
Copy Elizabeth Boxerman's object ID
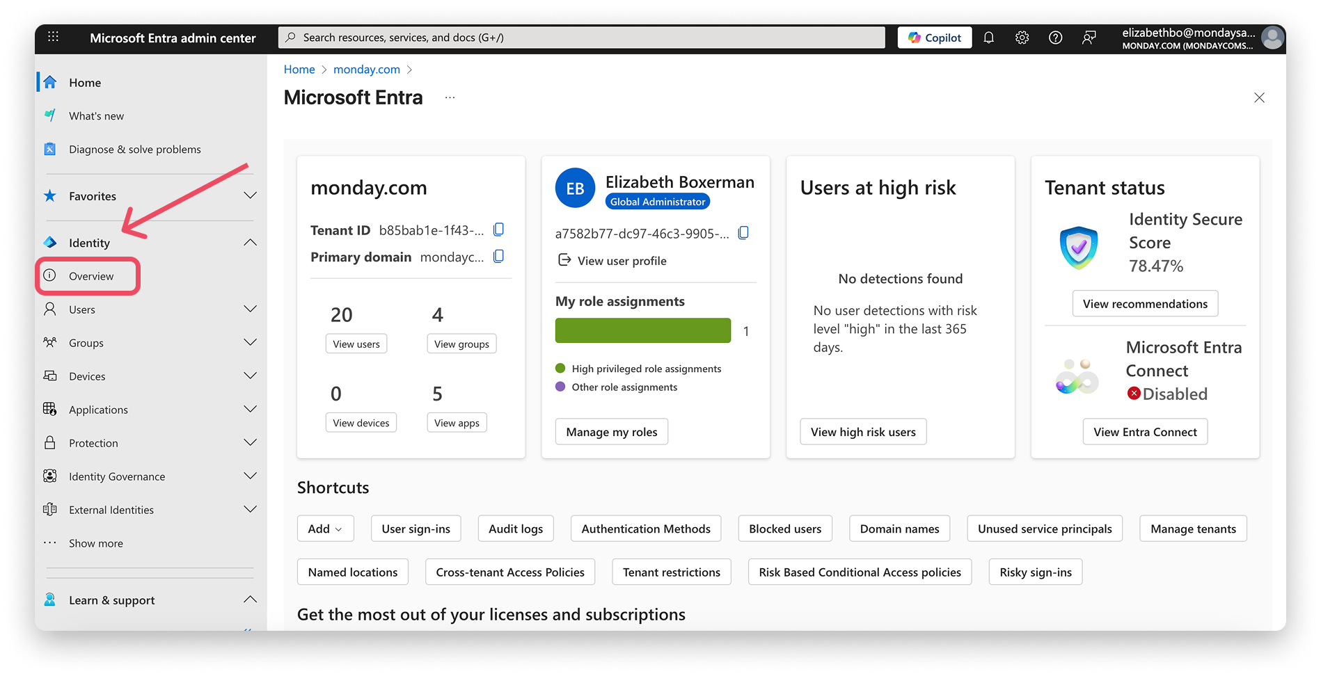(743, 233)
